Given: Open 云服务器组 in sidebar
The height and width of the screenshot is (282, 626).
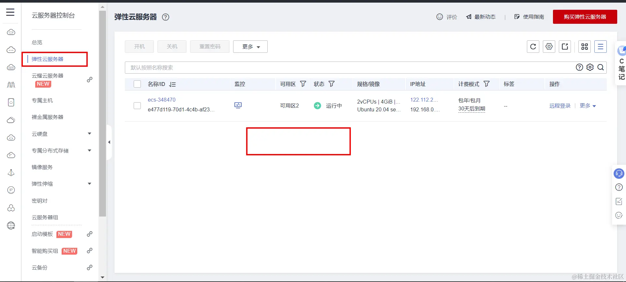Looking at the screenshot, I should (45, 217).
